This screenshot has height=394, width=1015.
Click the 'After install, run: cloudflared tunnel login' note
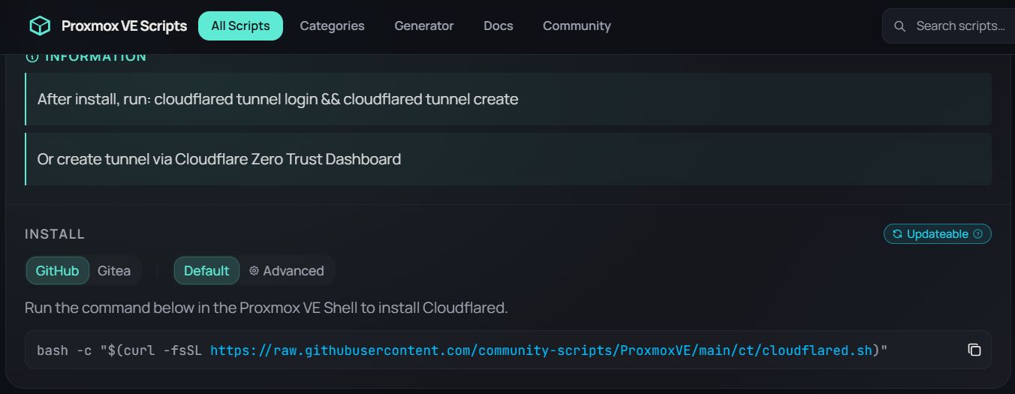tap(508, 99)
